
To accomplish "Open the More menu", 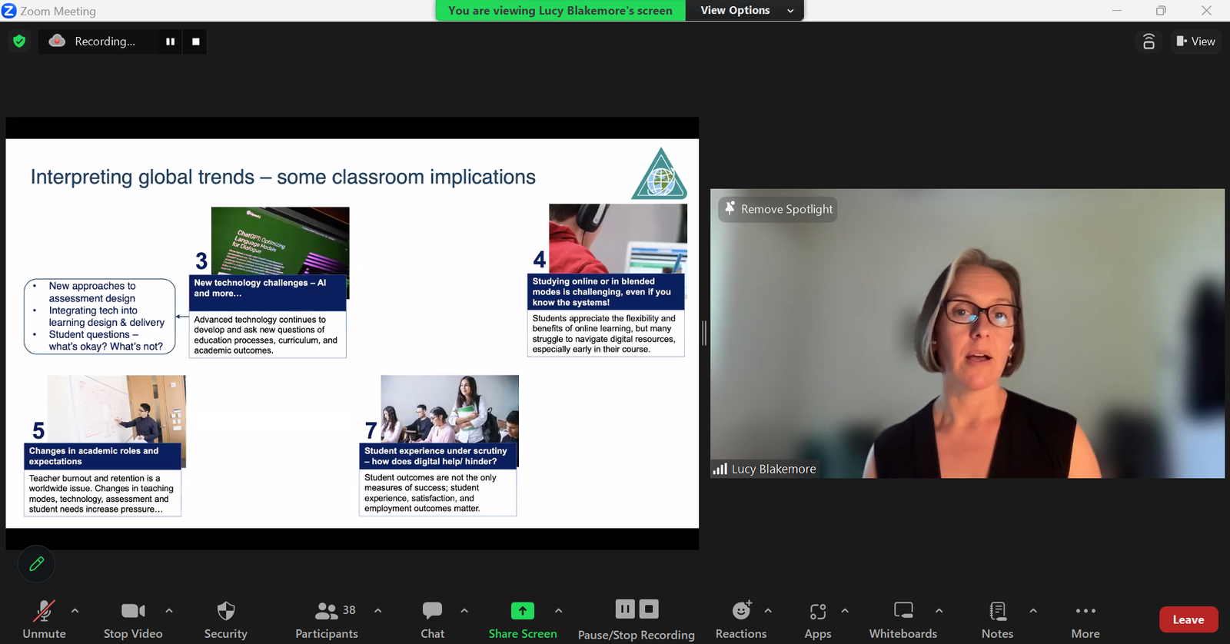I will coord(1085,619).
